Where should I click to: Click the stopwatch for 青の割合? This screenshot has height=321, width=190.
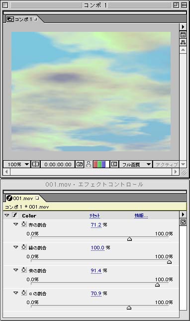24,270
